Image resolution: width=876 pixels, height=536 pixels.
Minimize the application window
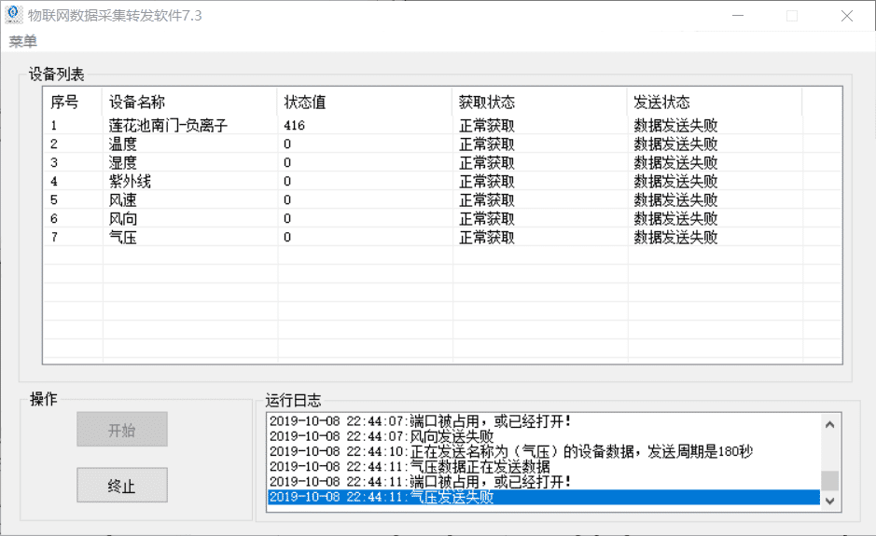tap(738, 16)
